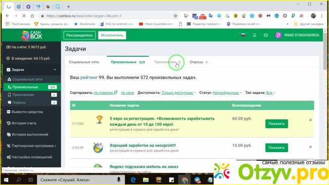
Task: Switch to Социальные сети tab
Action: (84, 62)
